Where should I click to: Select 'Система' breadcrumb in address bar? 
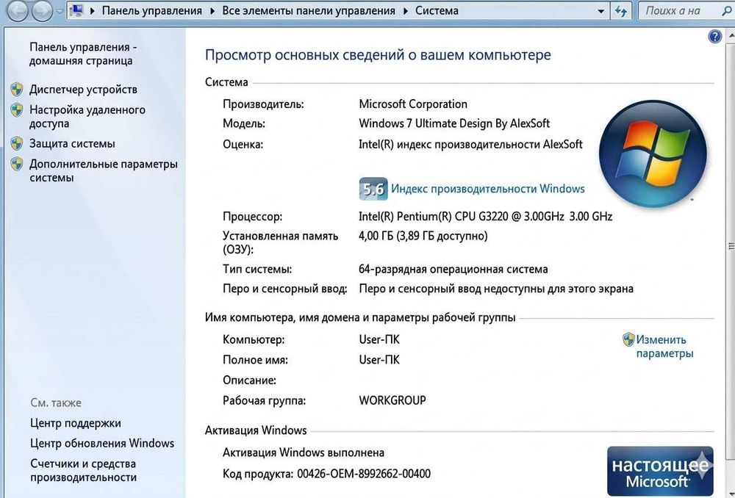[437, 10]
